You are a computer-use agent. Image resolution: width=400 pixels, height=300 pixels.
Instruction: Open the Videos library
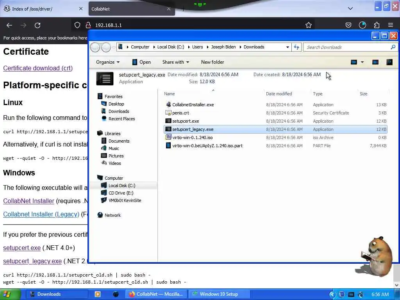[114, 163]
